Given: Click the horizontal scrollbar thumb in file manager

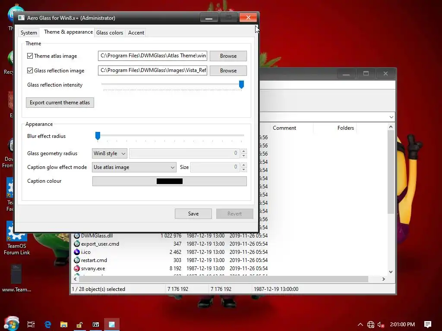Looking at the screenshot, I should (224, 279).
